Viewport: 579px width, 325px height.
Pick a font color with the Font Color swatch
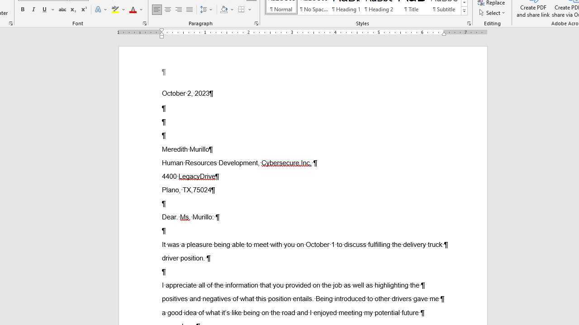(133, 9)
